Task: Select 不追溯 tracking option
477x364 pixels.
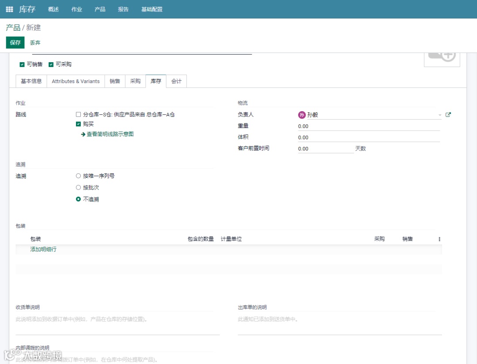Action: (78, 199)
